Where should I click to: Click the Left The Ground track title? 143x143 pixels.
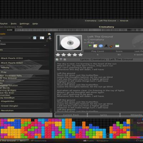pos(100,37)
